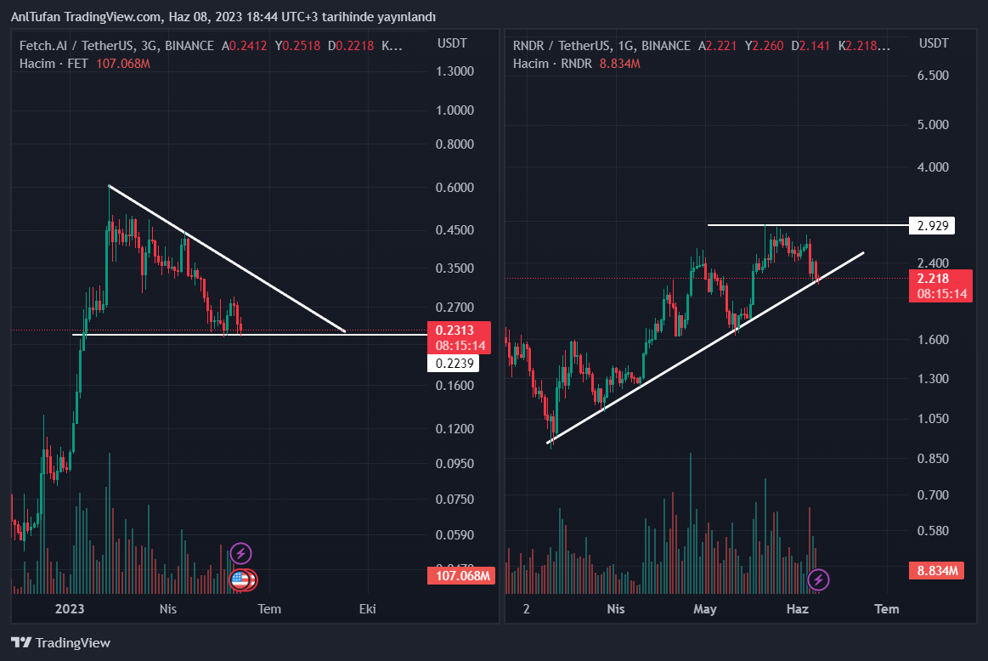Click the 2023 label on FET time axis

[70, 608]
